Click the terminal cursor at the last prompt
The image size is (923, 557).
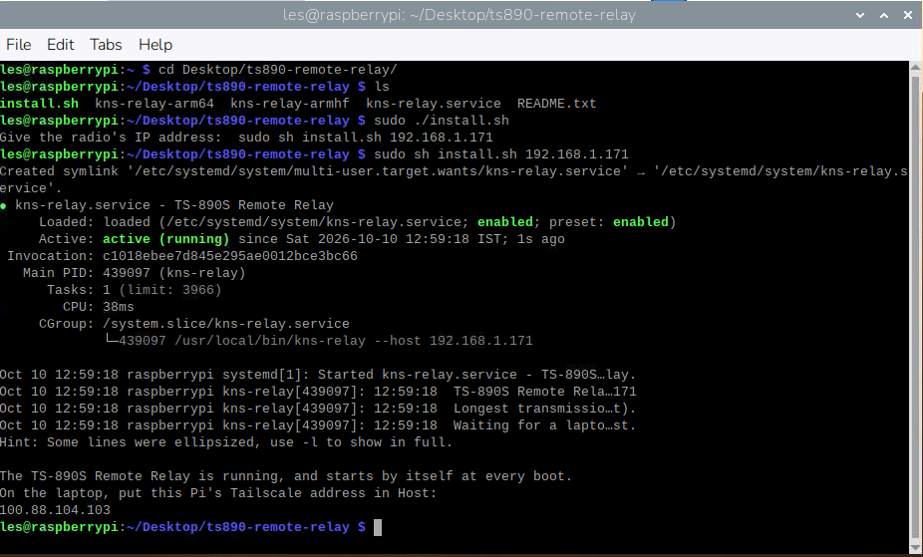pos(378,527)
